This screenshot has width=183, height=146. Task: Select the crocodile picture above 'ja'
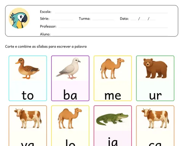[x=112, y=119]
